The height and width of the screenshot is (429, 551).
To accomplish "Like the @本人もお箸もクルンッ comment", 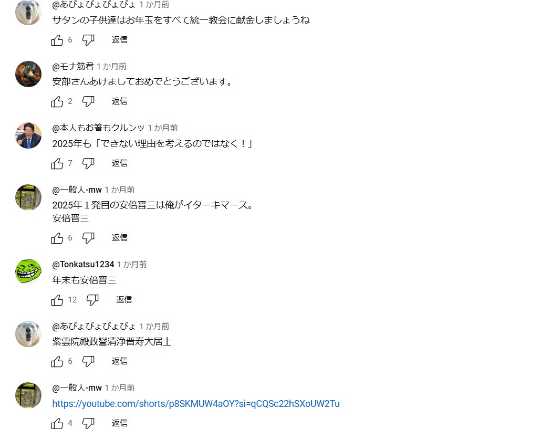I will (57, 163).
